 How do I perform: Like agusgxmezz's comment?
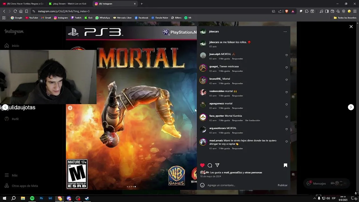286,105
